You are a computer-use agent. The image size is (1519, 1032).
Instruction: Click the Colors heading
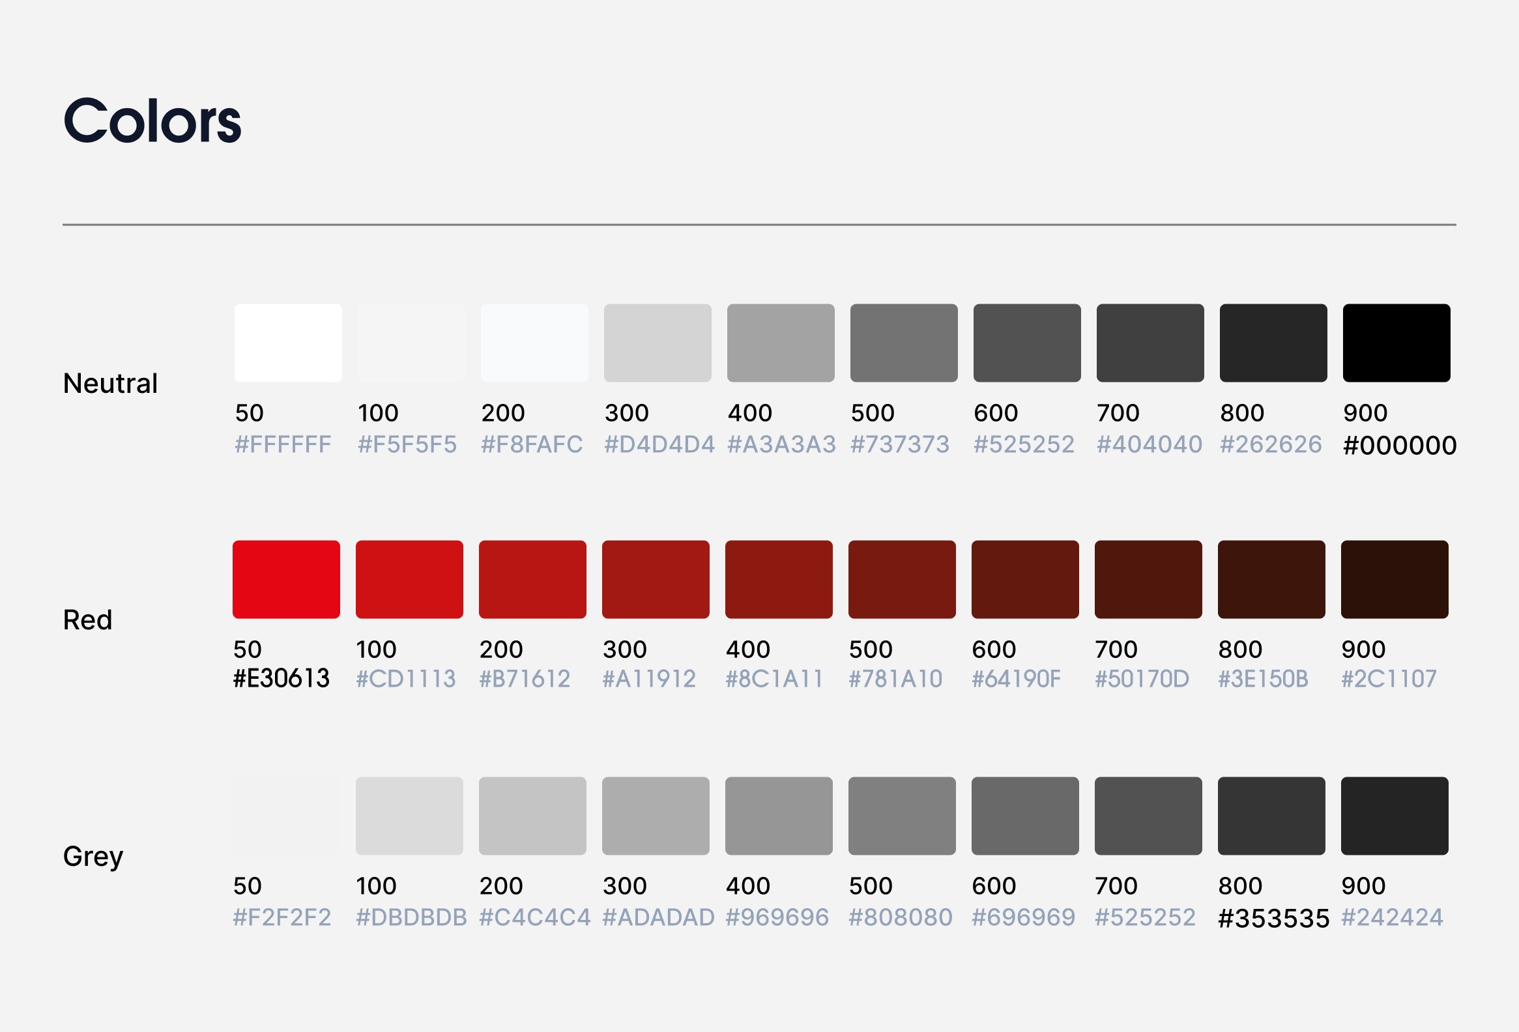152,121
